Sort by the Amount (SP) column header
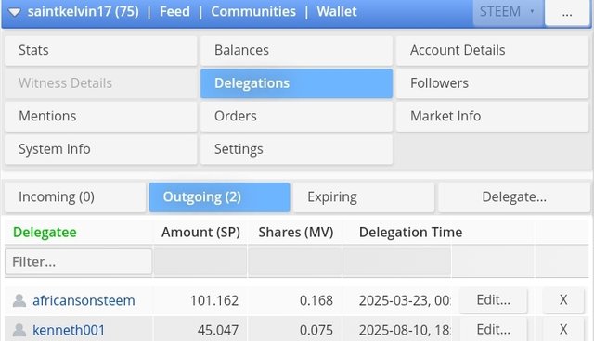This screenshot has width=594, height=341. (200, 233)
